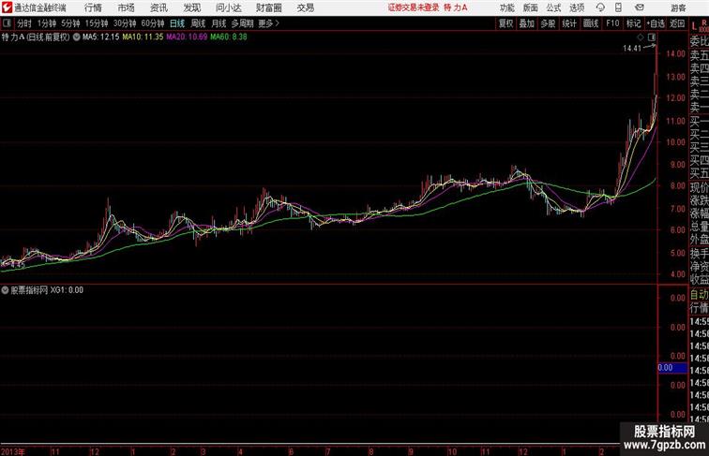The height and width of the screenshot is (456, 709).
Task: Click the 股票指标网 XG1: 0.00 indicator title
Action: pyautogui.click(x=47, y=290)
